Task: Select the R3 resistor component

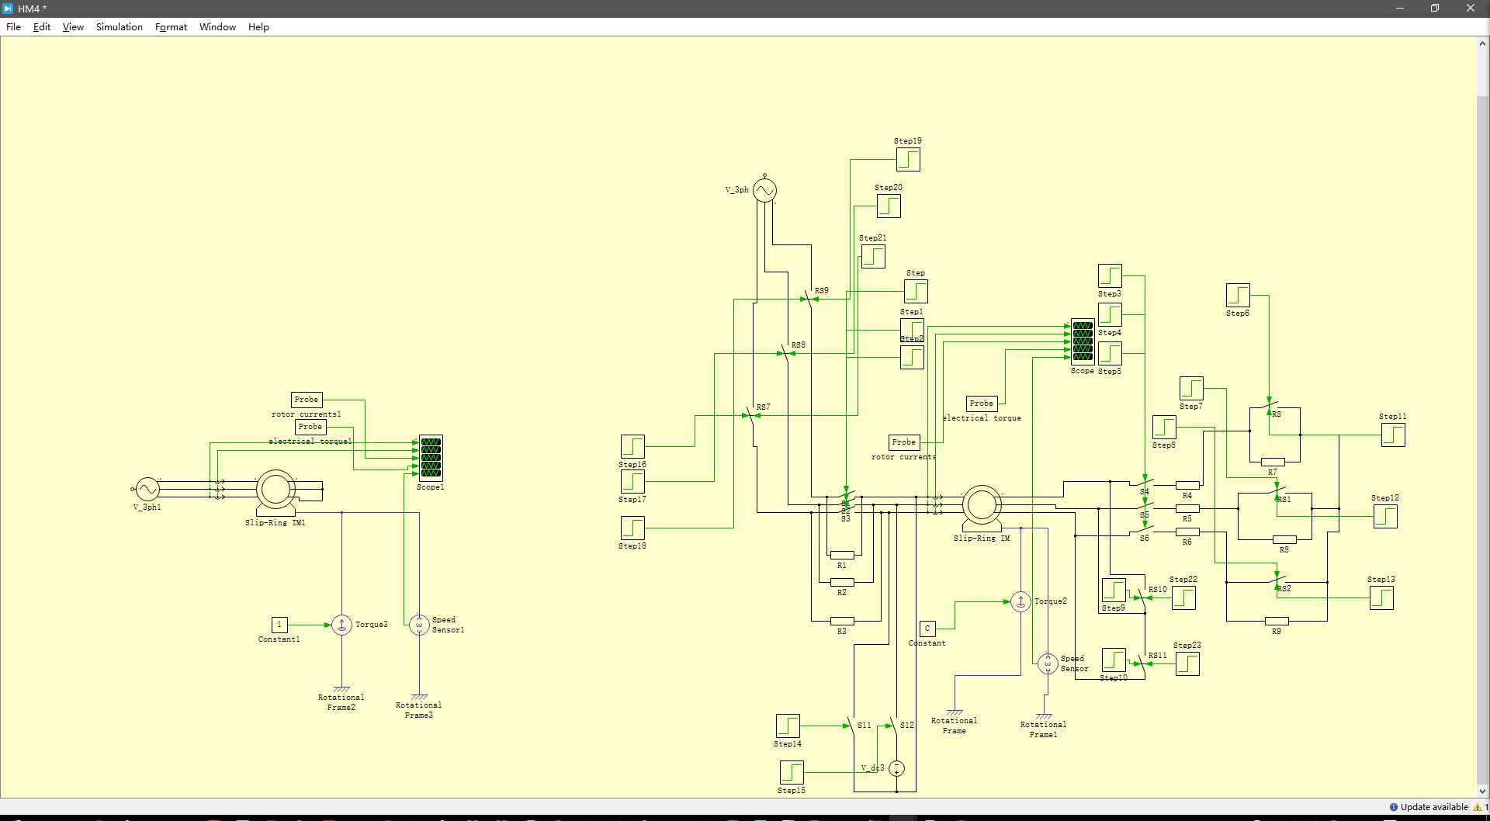Action: coord(842,621)
